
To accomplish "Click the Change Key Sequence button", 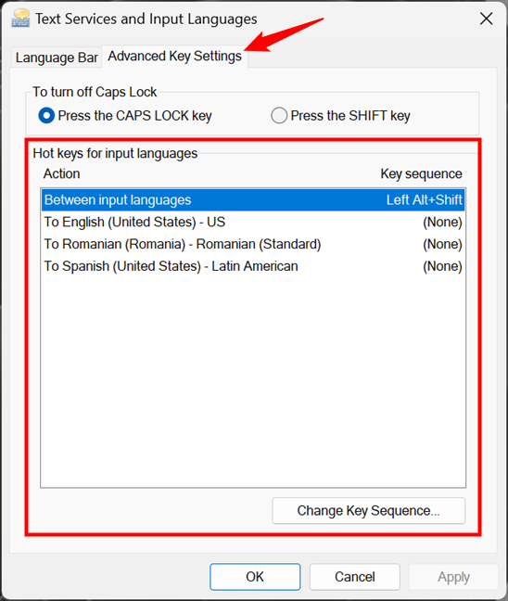I will [x=369, y=510].
